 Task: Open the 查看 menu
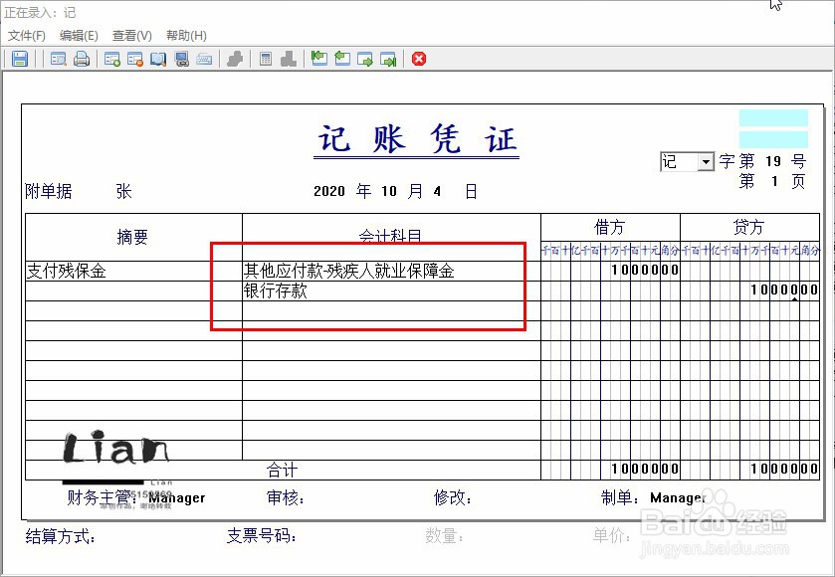click(x=130, y=35)
